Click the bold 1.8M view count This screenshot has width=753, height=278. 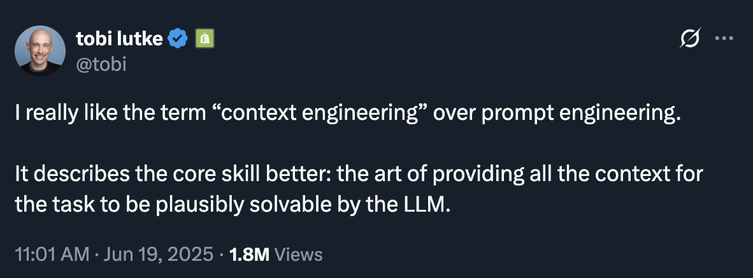pos(249,254)
